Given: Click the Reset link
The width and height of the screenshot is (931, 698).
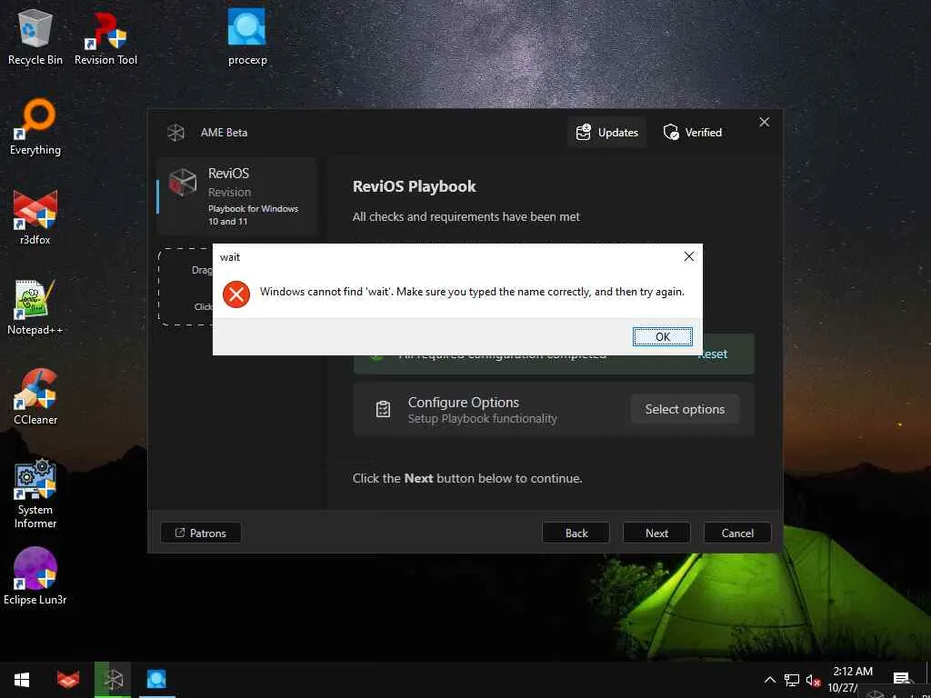Looking at the screenshot, I should [x=713, y=354].
